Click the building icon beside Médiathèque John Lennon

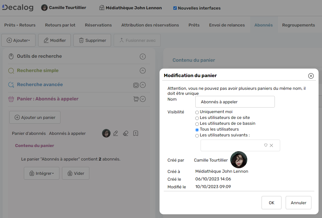[x=102, y=8]
